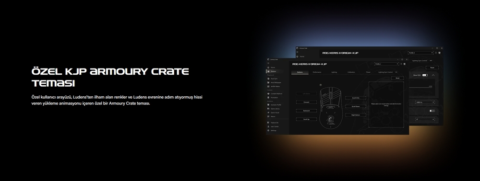Open the 0° angle dropdown in back window
The image size is (480, 181).
[x=425, y=119]
